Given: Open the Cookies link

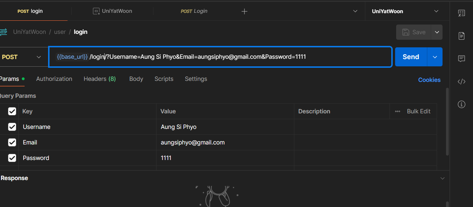Looking at the screenshot, I should tap(429, 80).
